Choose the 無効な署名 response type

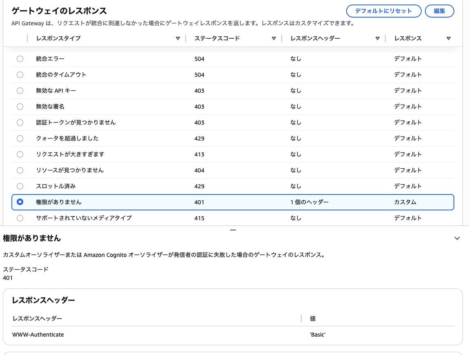pyautogui.click(x=20, y=107)
